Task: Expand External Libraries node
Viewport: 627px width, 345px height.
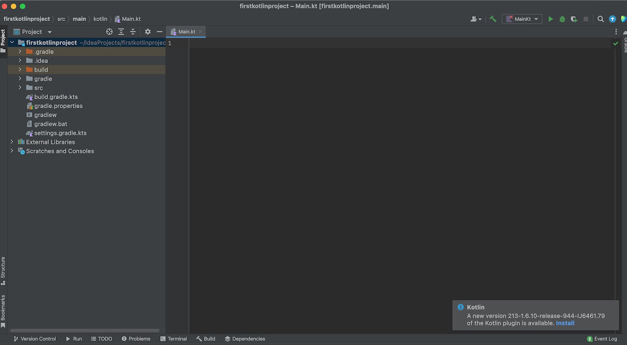Action: [11, 142]
